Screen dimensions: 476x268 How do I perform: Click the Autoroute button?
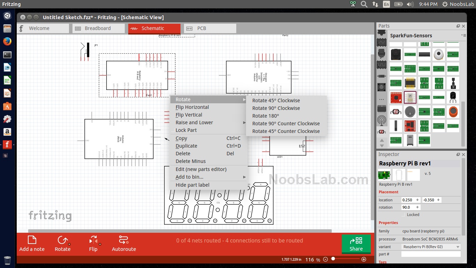point(124,244)
